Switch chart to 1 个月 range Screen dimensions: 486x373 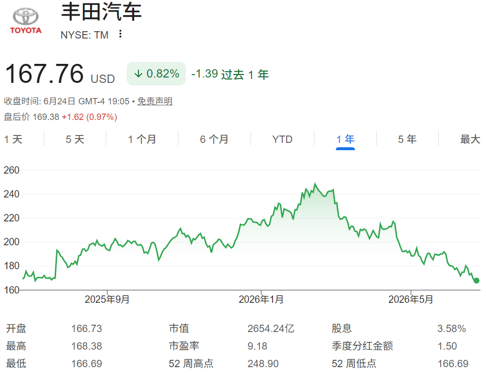tap(142, 139)
